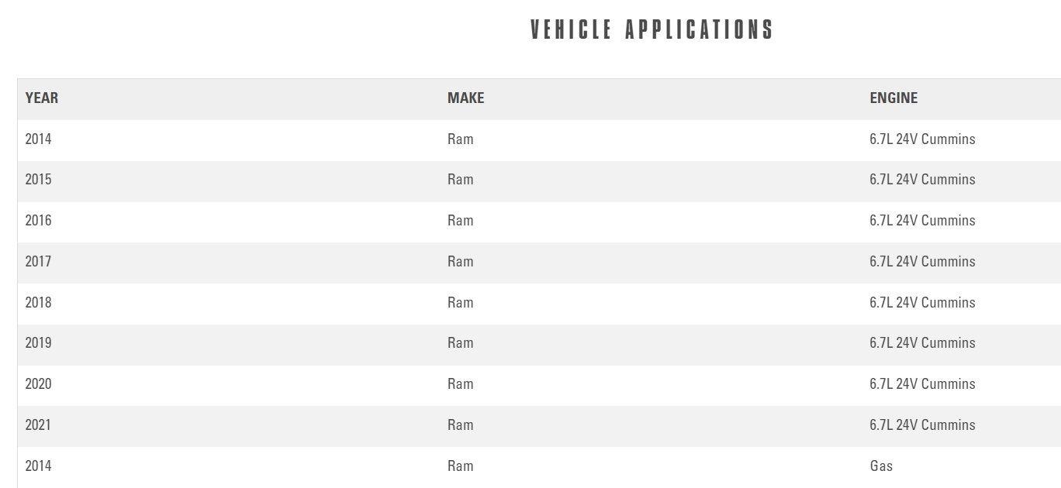Select the 2020 year cell
1061x488 pixels.
pos(38,384)
